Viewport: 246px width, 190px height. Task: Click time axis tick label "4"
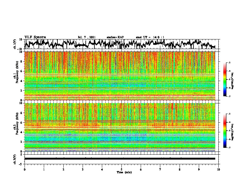(x=102, y=170)
